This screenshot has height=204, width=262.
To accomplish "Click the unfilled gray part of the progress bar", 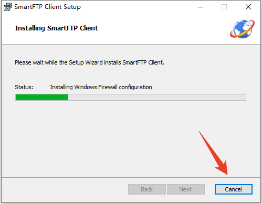I will pyautogui.click(x=157, y=97).
